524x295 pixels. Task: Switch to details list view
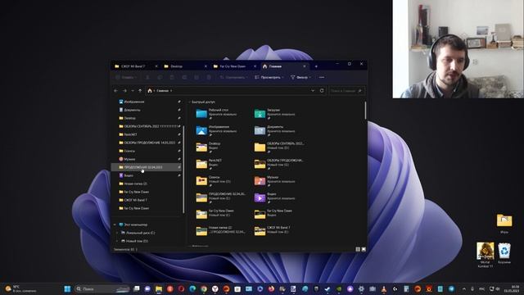point(358,249)
